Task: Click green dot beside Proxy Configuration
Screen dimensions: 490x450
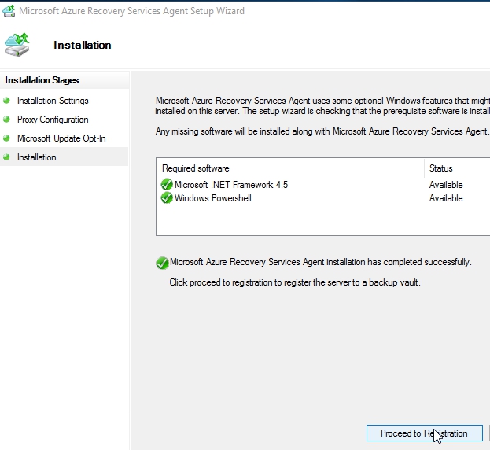Action: [6, 119]
